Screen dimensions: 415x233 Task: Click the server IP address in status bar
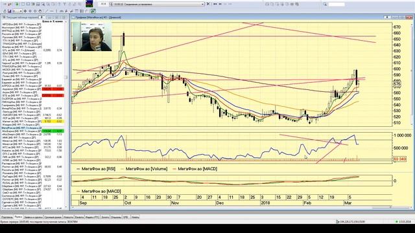click(353, 221)
